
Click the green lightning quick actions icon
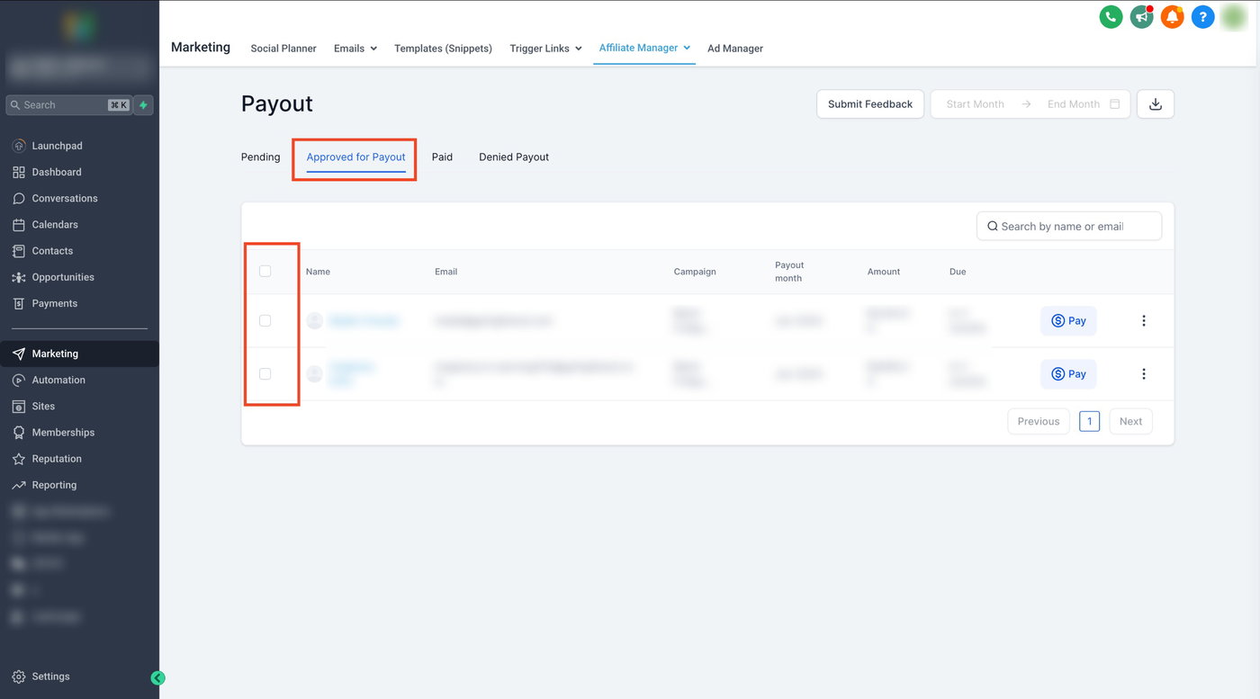tap(143, 105)
